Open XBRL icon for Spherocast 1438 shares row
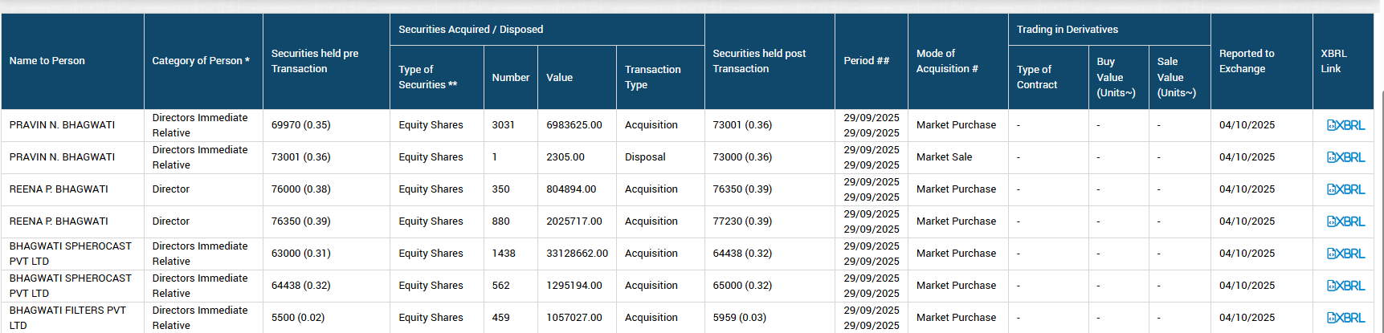This screenshot has width=1384, height=333. coord(1345,254)
